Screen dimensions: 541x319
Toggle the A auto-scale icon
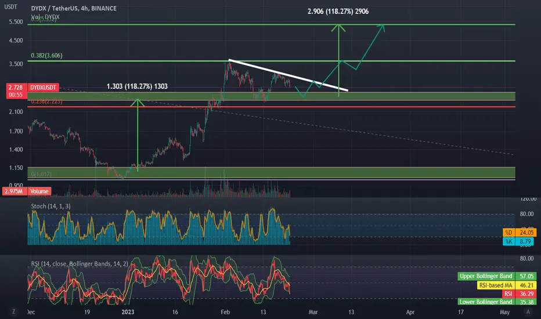coord(528,312)
